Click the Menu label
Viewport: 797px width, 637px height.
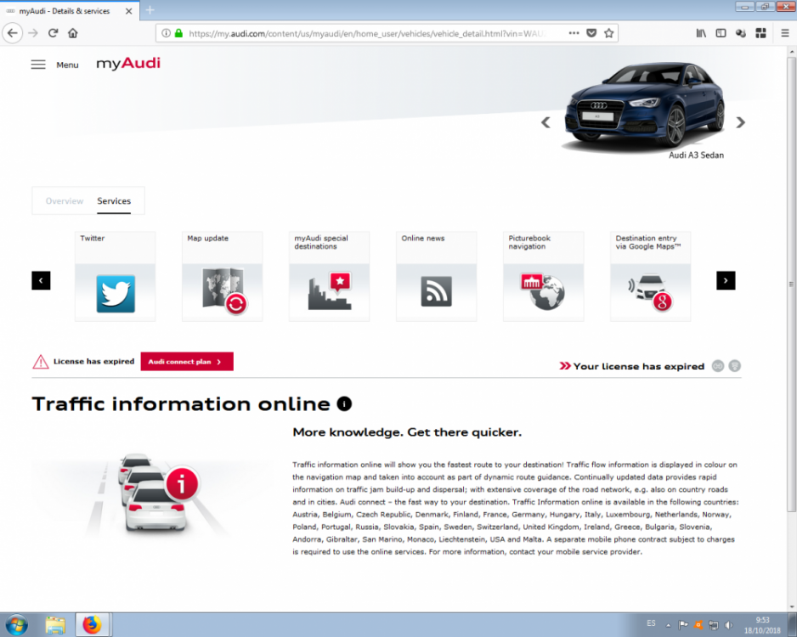pos(68,65)
